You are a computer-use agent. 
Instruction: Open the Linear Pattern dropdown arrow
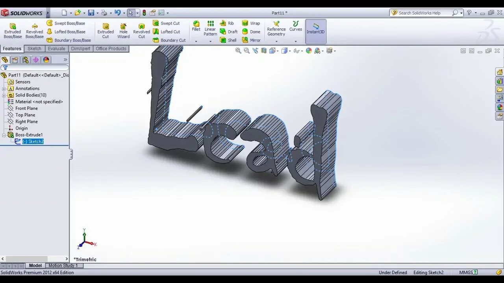(x=210, y=41)
